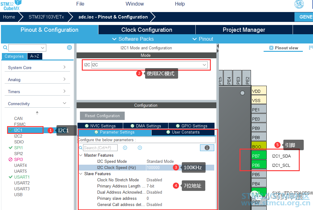Click the STM32CubeMX logo
This screenshot has height=210, width=313.
(x=11, y=5)
